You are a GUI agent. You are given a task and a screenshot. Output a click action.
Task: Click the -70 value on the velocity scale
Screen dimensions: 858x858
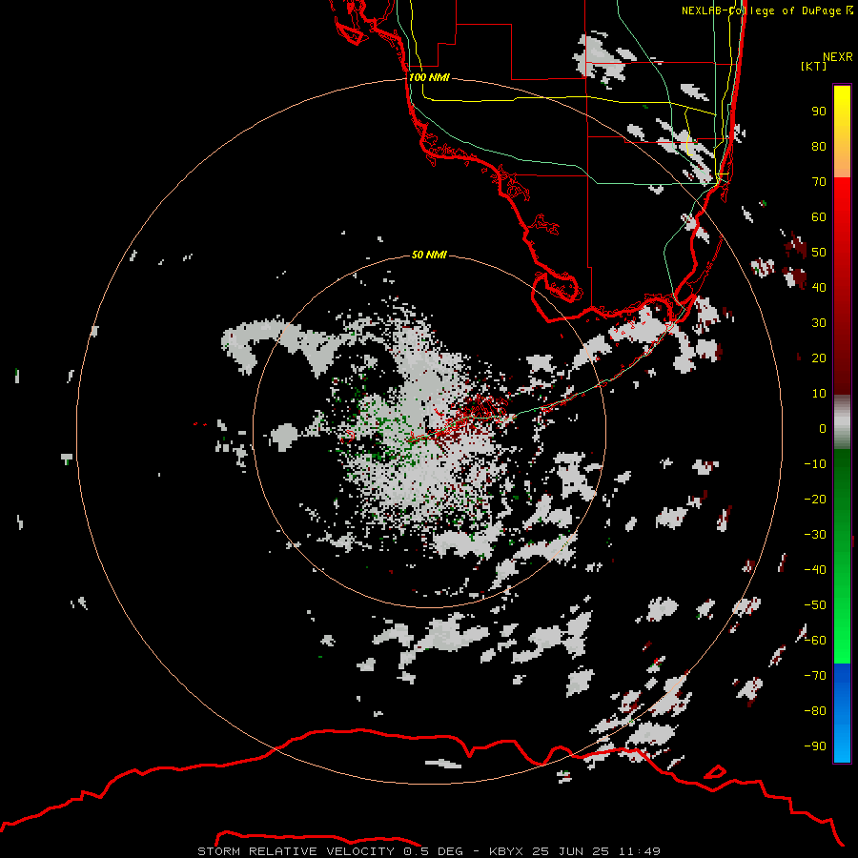pyautogui.click(x=815, y=676)
